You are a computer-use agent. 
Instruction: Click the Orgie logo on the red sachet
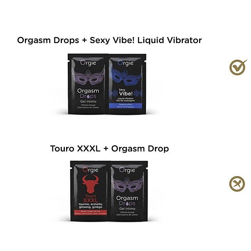tap(90, 170)
